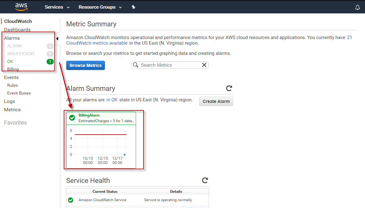Viewport: 365px width, 208px height.
Task: Click the green check icon on BillingAlarm
Action: [72, 118]
